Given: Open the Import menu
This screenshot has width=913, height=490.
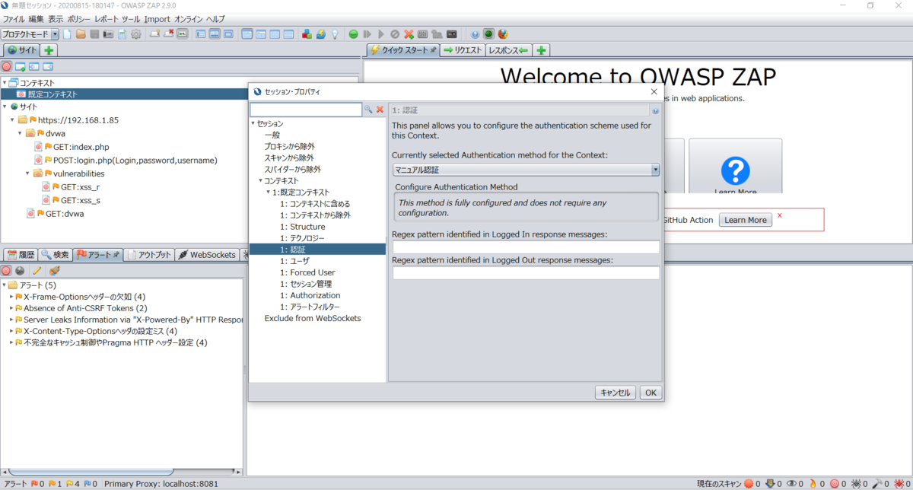Looking at the screenshot, I should (x=157, y=19).
